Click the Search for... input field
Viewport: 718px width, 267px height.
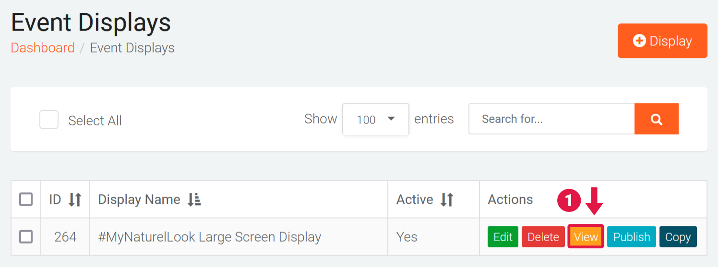pos(551,119)
